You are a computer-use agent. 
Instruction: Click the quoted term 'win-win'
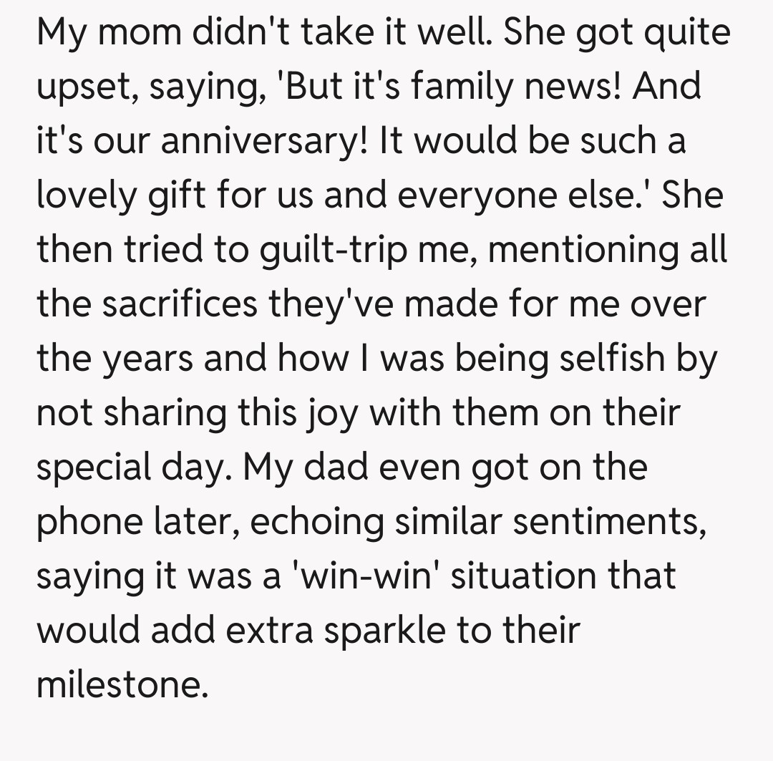click(364, 575)
